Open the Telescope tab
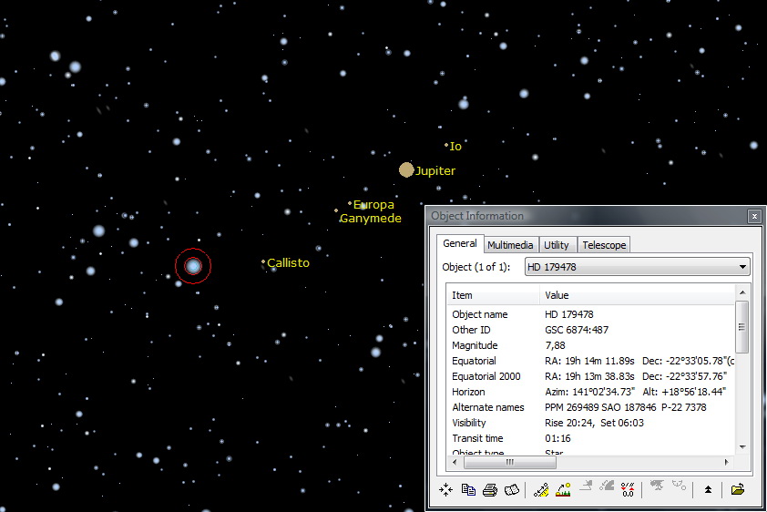Screen dimensions: 767x512 pyautogui.click(x=604, y=245)
